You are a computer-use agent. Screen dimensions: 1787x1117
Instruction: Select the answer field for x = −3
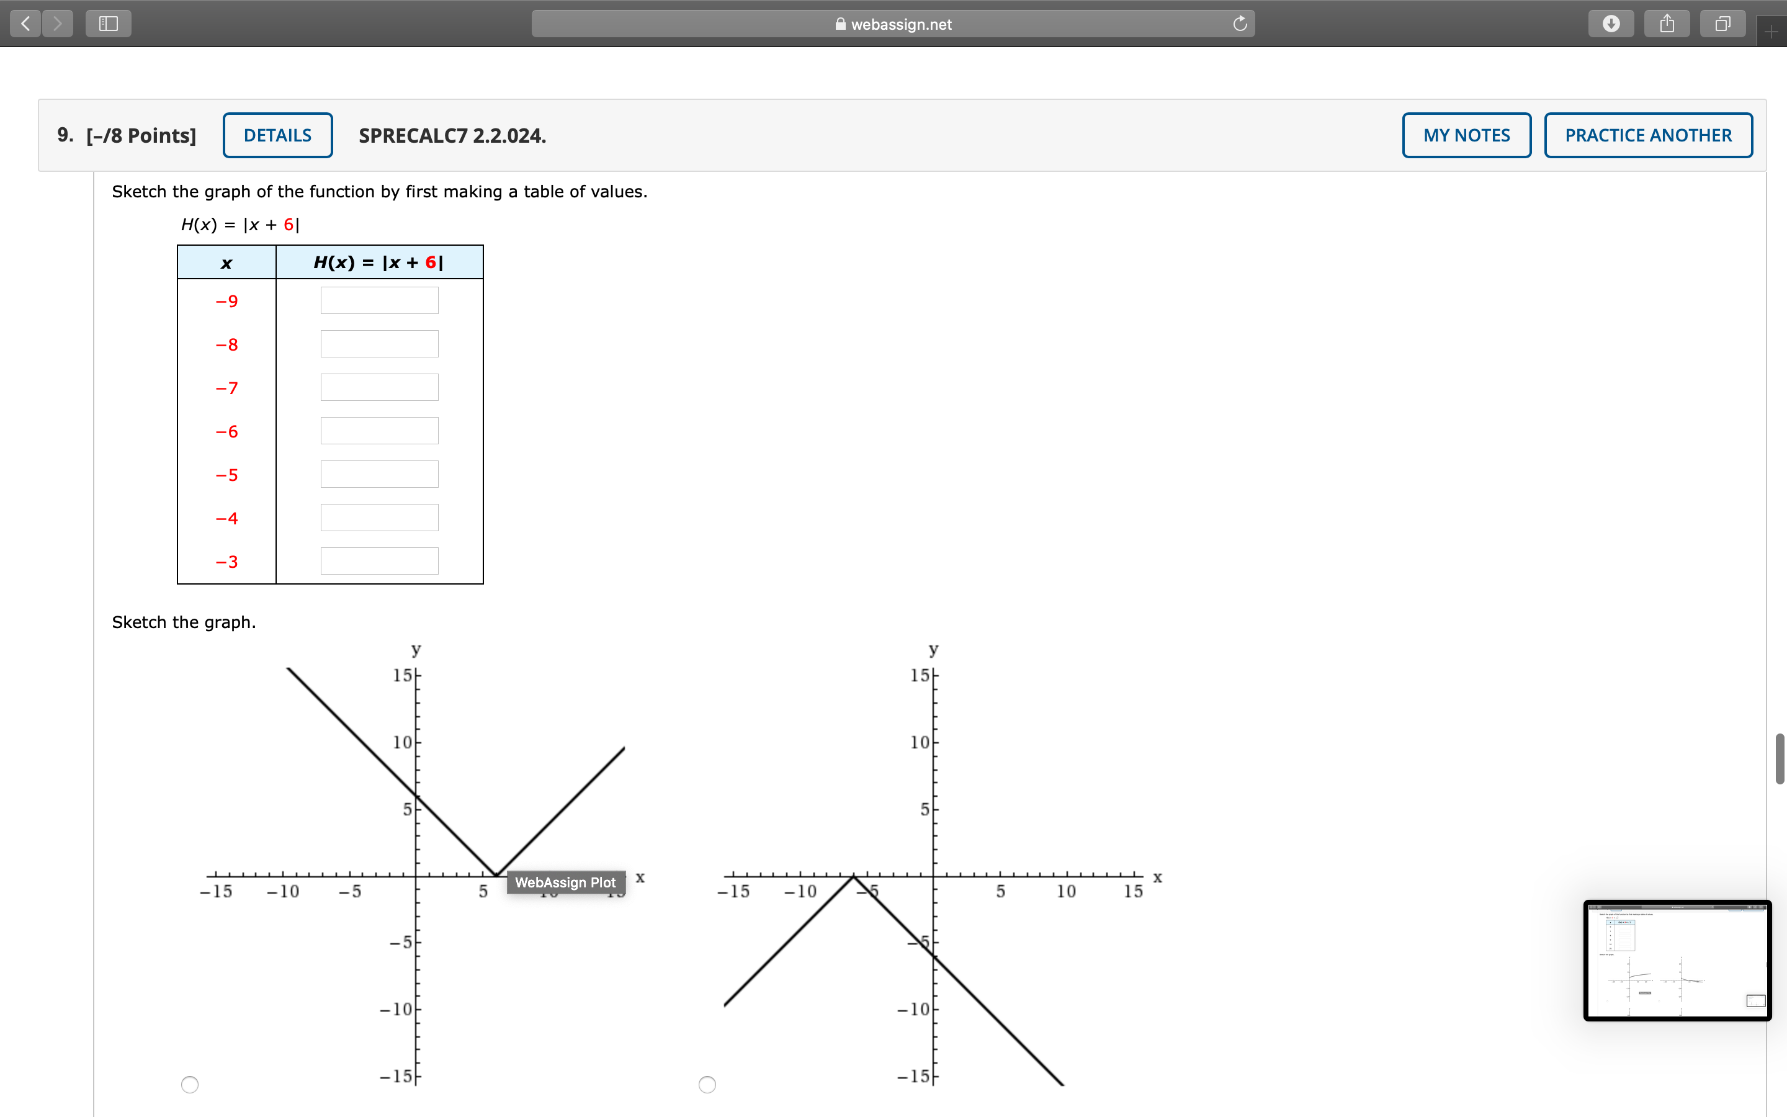tap(379, 562)
